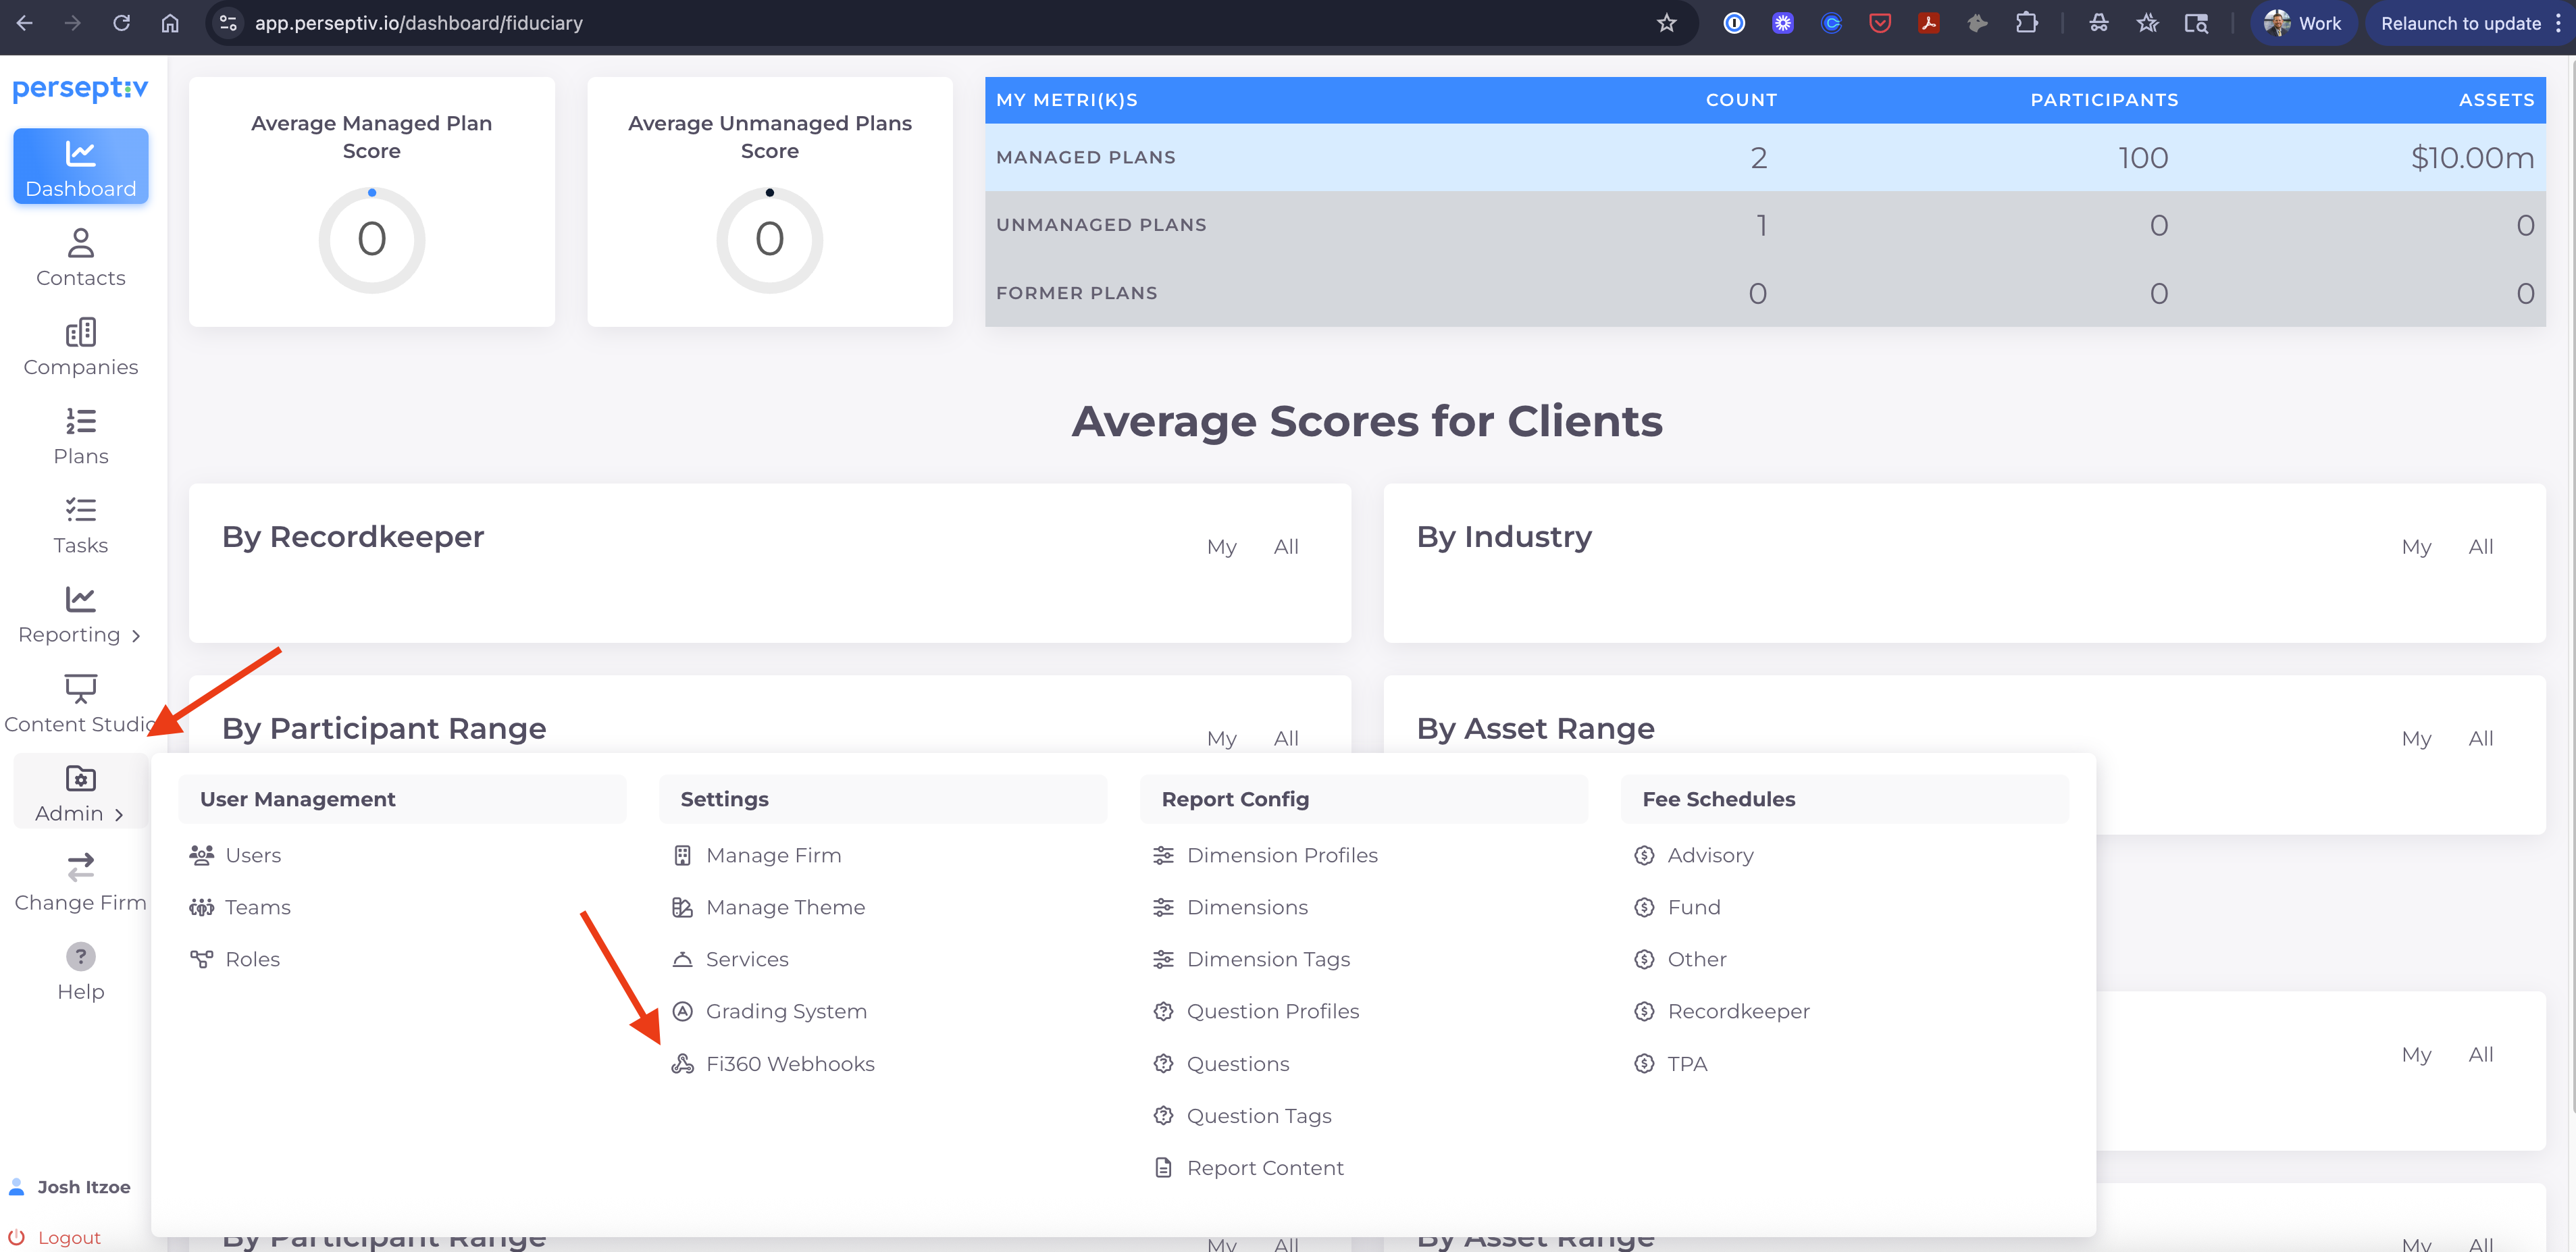Screen dimensions: 2576x1252
Task: Bookmark this page with star icon
Action: tap(1666, 23)
